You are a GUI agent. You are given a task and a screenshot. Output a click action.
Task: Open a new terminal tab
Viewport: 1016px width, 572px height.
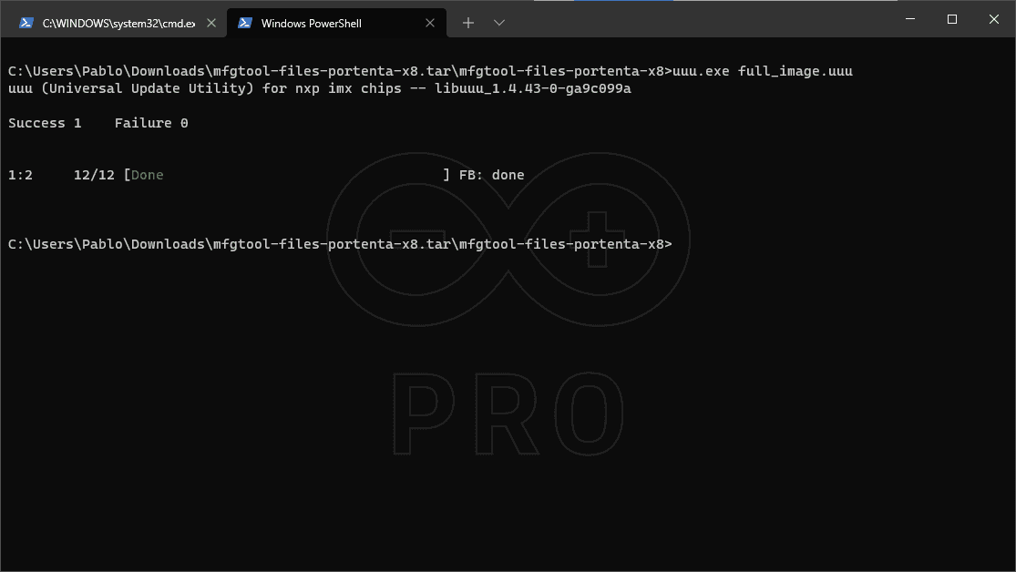pyautogui.click(x=467, y=23)
